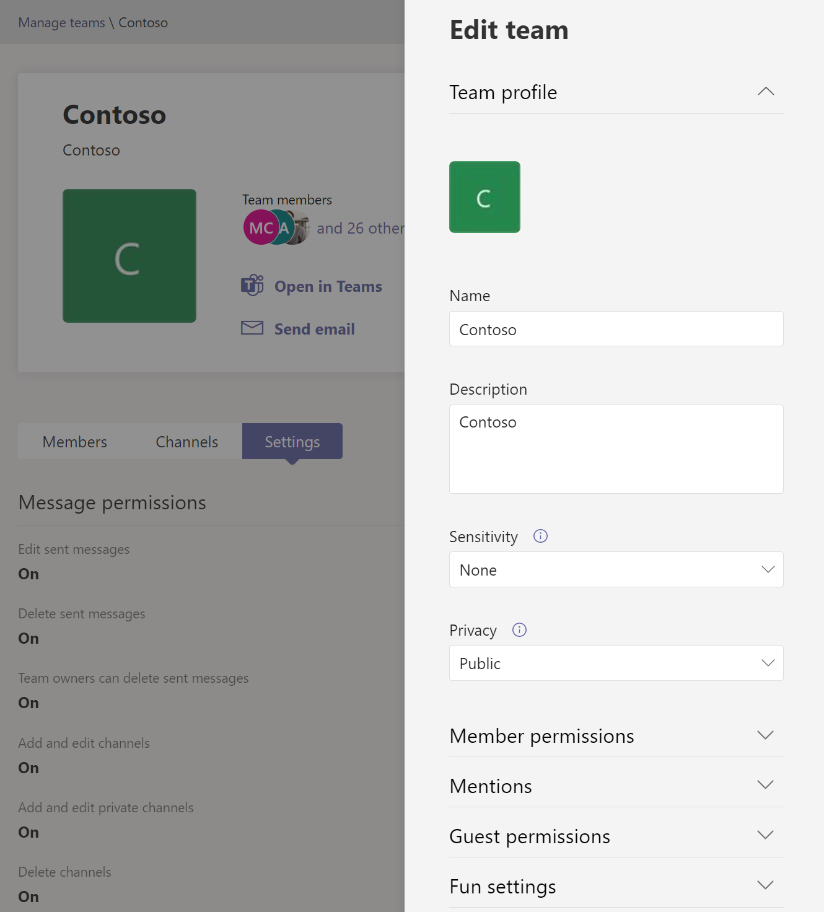Expand the Fun settings section
This screenshot has height=912, width=824.
tap(616, 886)
